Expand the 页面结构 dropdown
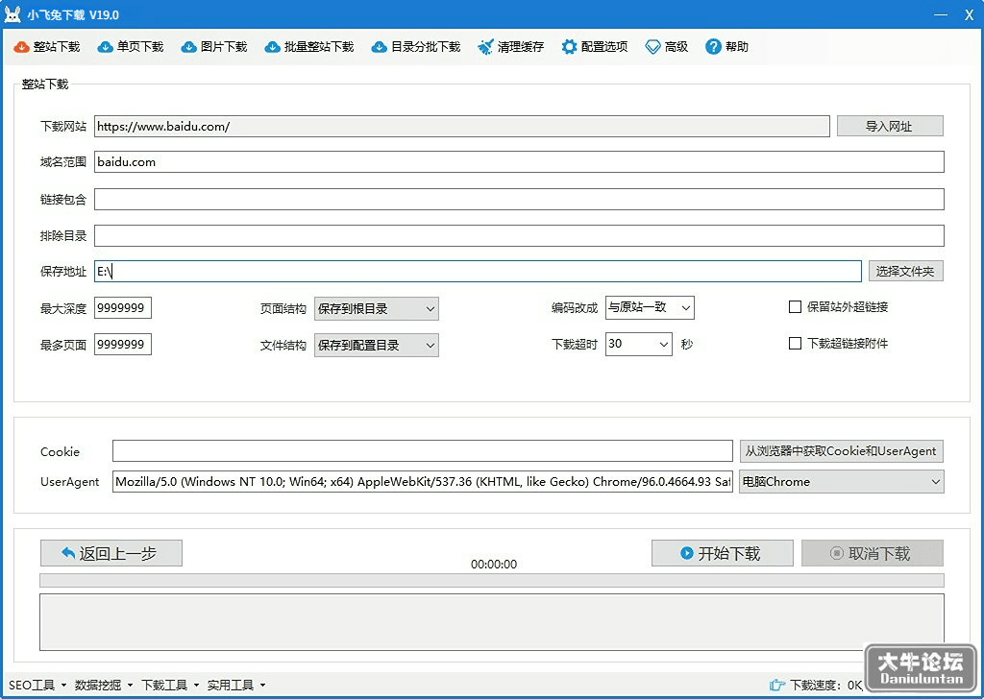The width and height of the screenshot is (984, 699). tap(376, 308)
